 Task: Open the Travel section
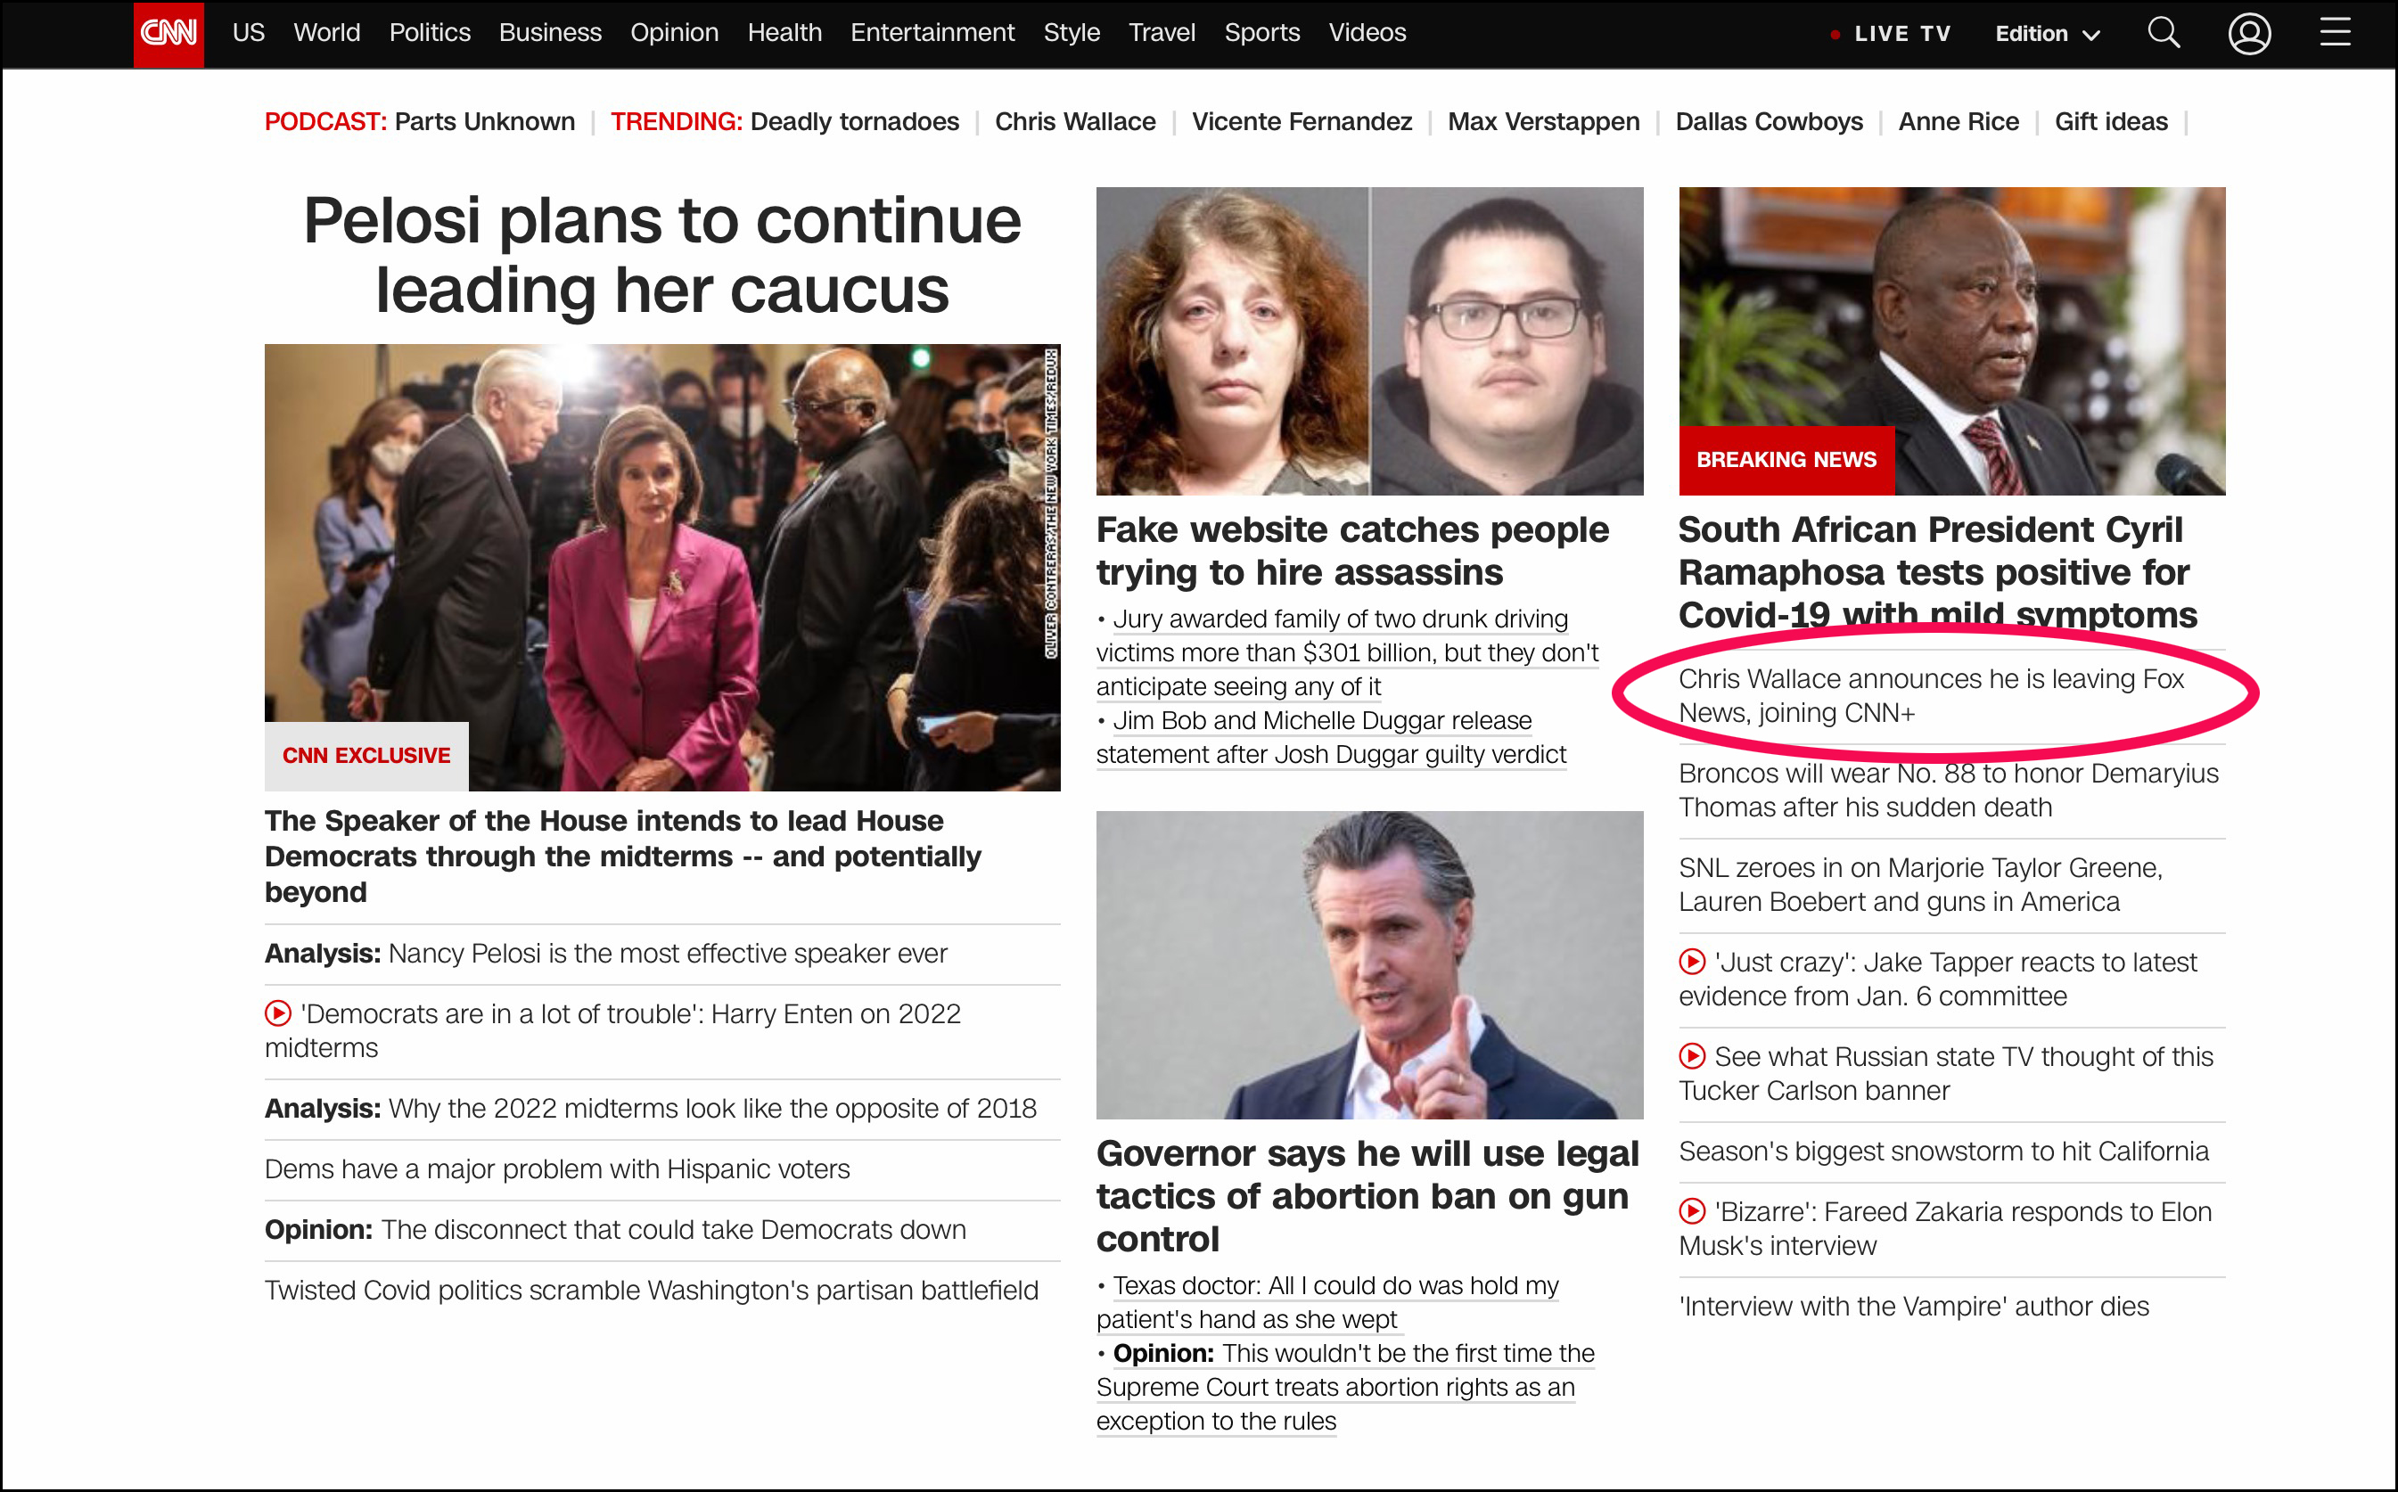point(1162,33)
